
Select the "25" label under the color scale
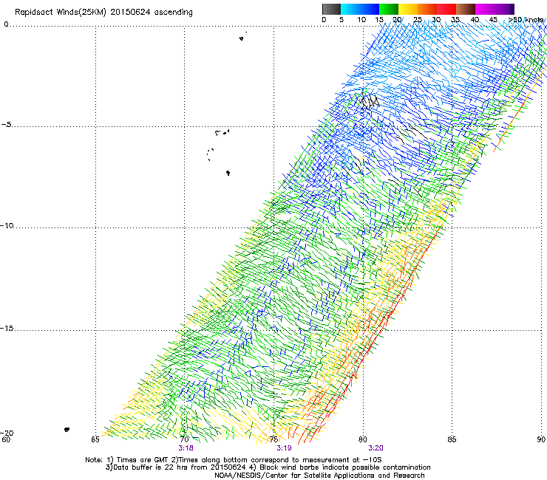[417, 20]
